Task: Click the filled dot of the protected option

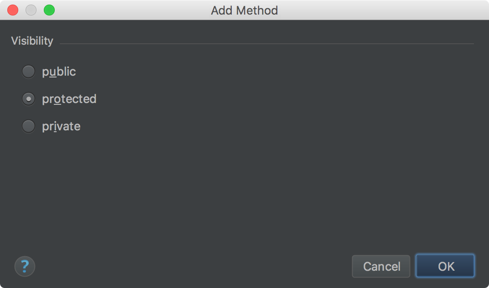Action: (28, 99)
